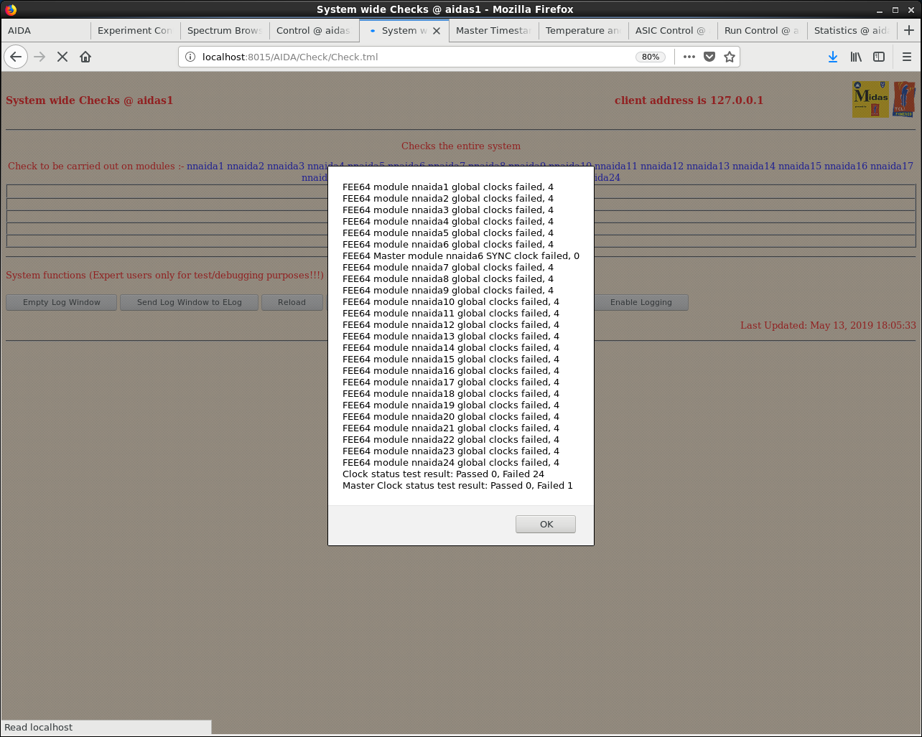Click the browser Back arrow button
The height and width of the screenshot is (737, 922).
click(x=16, y=57)
